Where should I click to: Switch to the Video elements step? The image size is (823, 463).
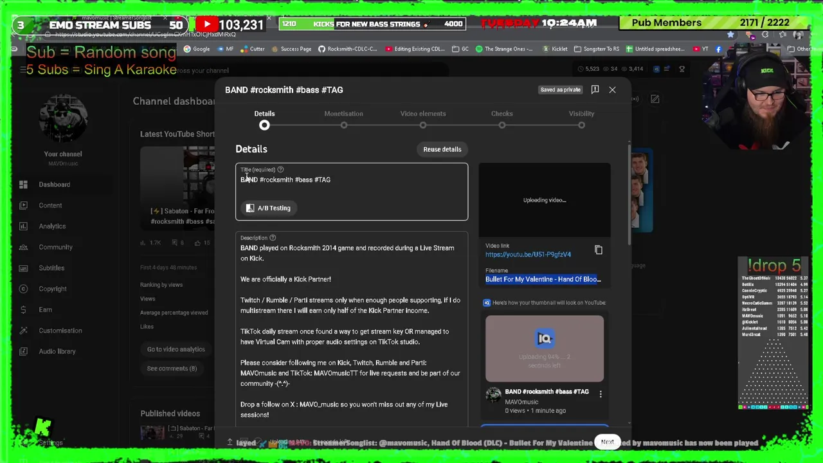pos(423,114)
